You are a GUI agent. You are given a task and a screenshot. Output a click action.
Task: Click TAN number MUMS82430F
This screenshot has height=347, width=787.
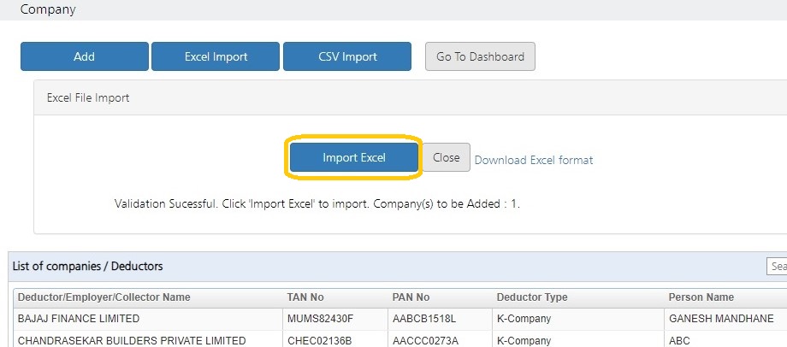click(321, 319)
